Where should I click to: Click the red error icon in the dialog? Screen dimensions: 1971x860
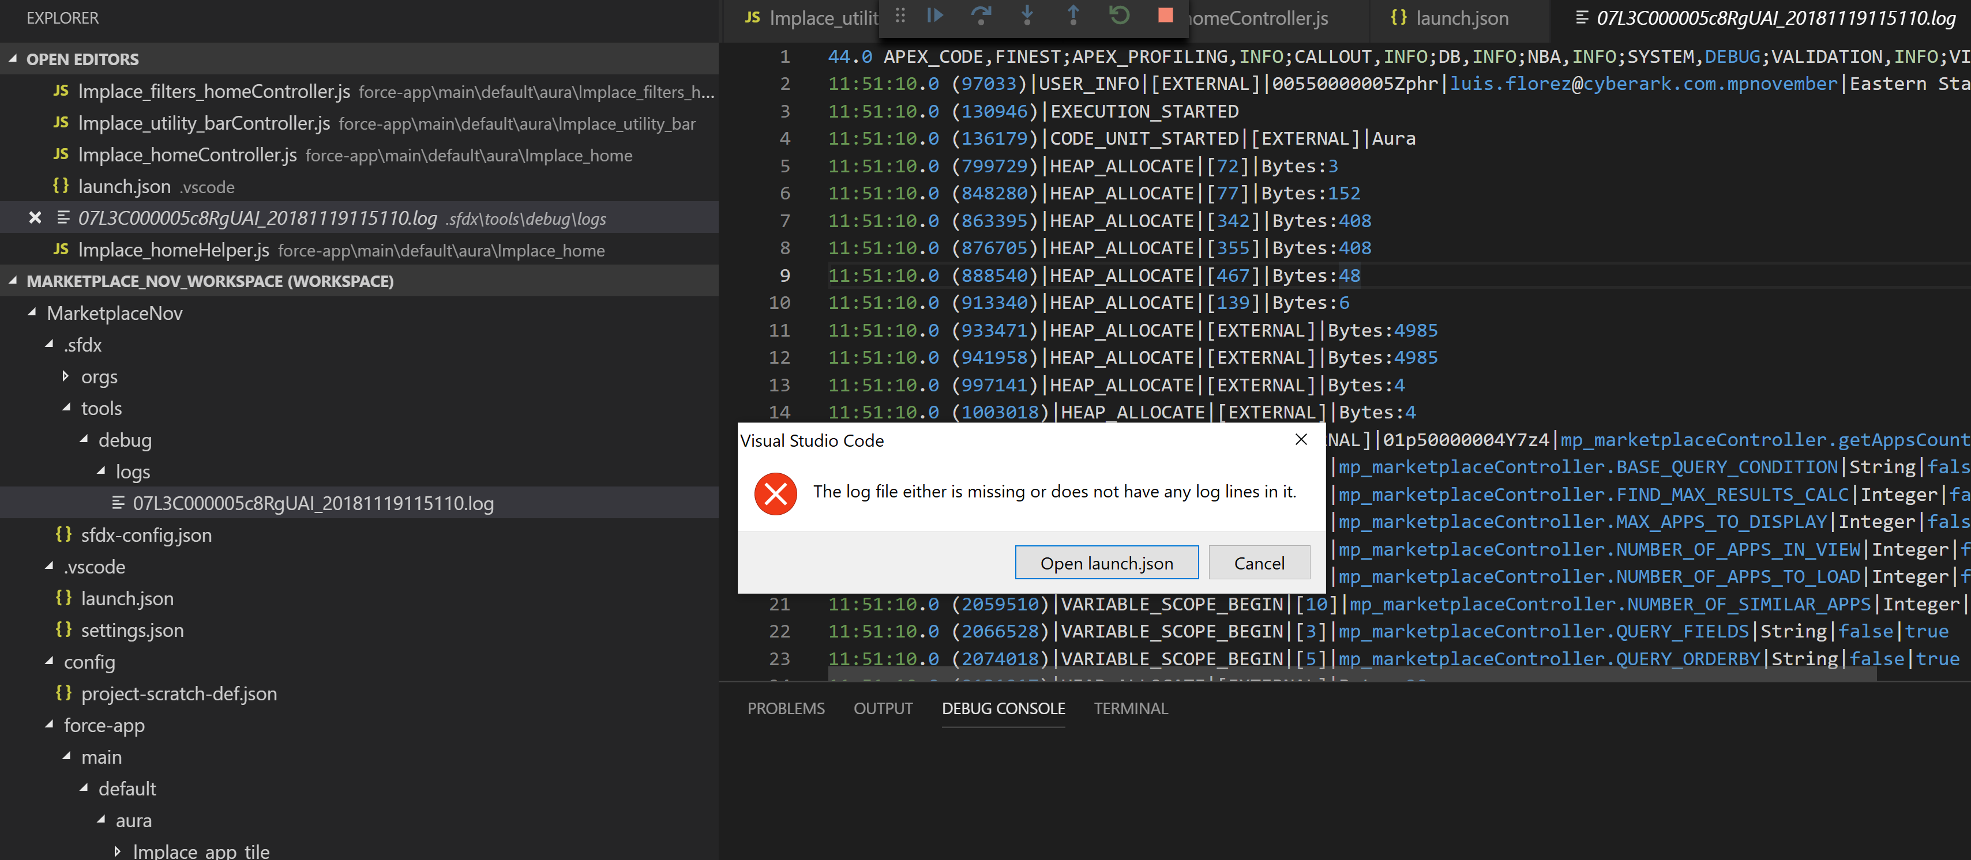(774, 493)
